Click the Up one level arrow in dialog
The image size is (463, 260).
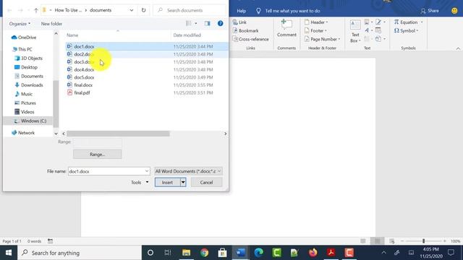pyautogui.click(x=35, y=10)
